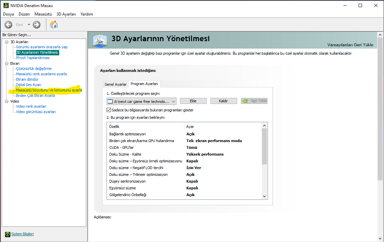Open the Masaüstü menu

[x=43, y=14]
